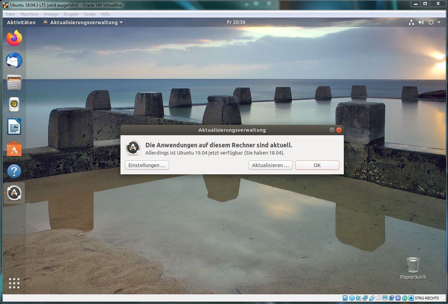Viewport: 448px width, 304px height.
Task: Click the Ubuntu 19.04 availability message text
Action: (x=215, y=153)
